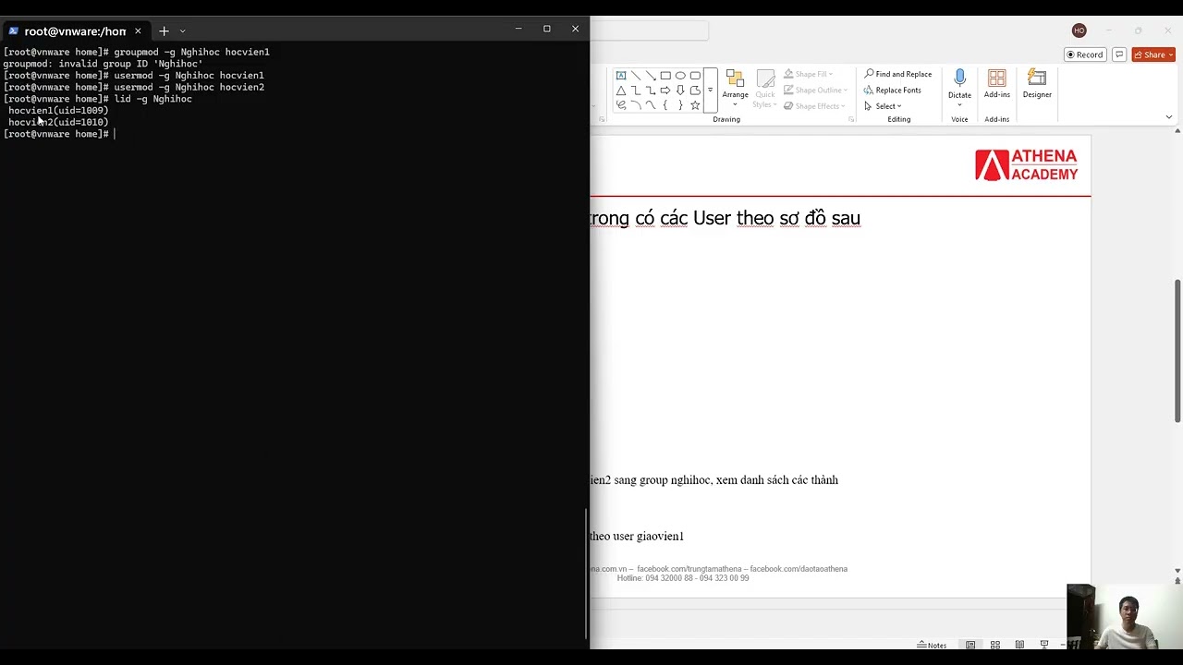Open the Drawing group dialog launcher
The image size is (1183, 665).
pyautogui.click(x=851, y=119)
